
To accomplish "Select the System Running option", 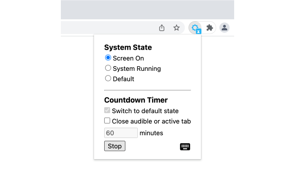I will tap(108, 68).
